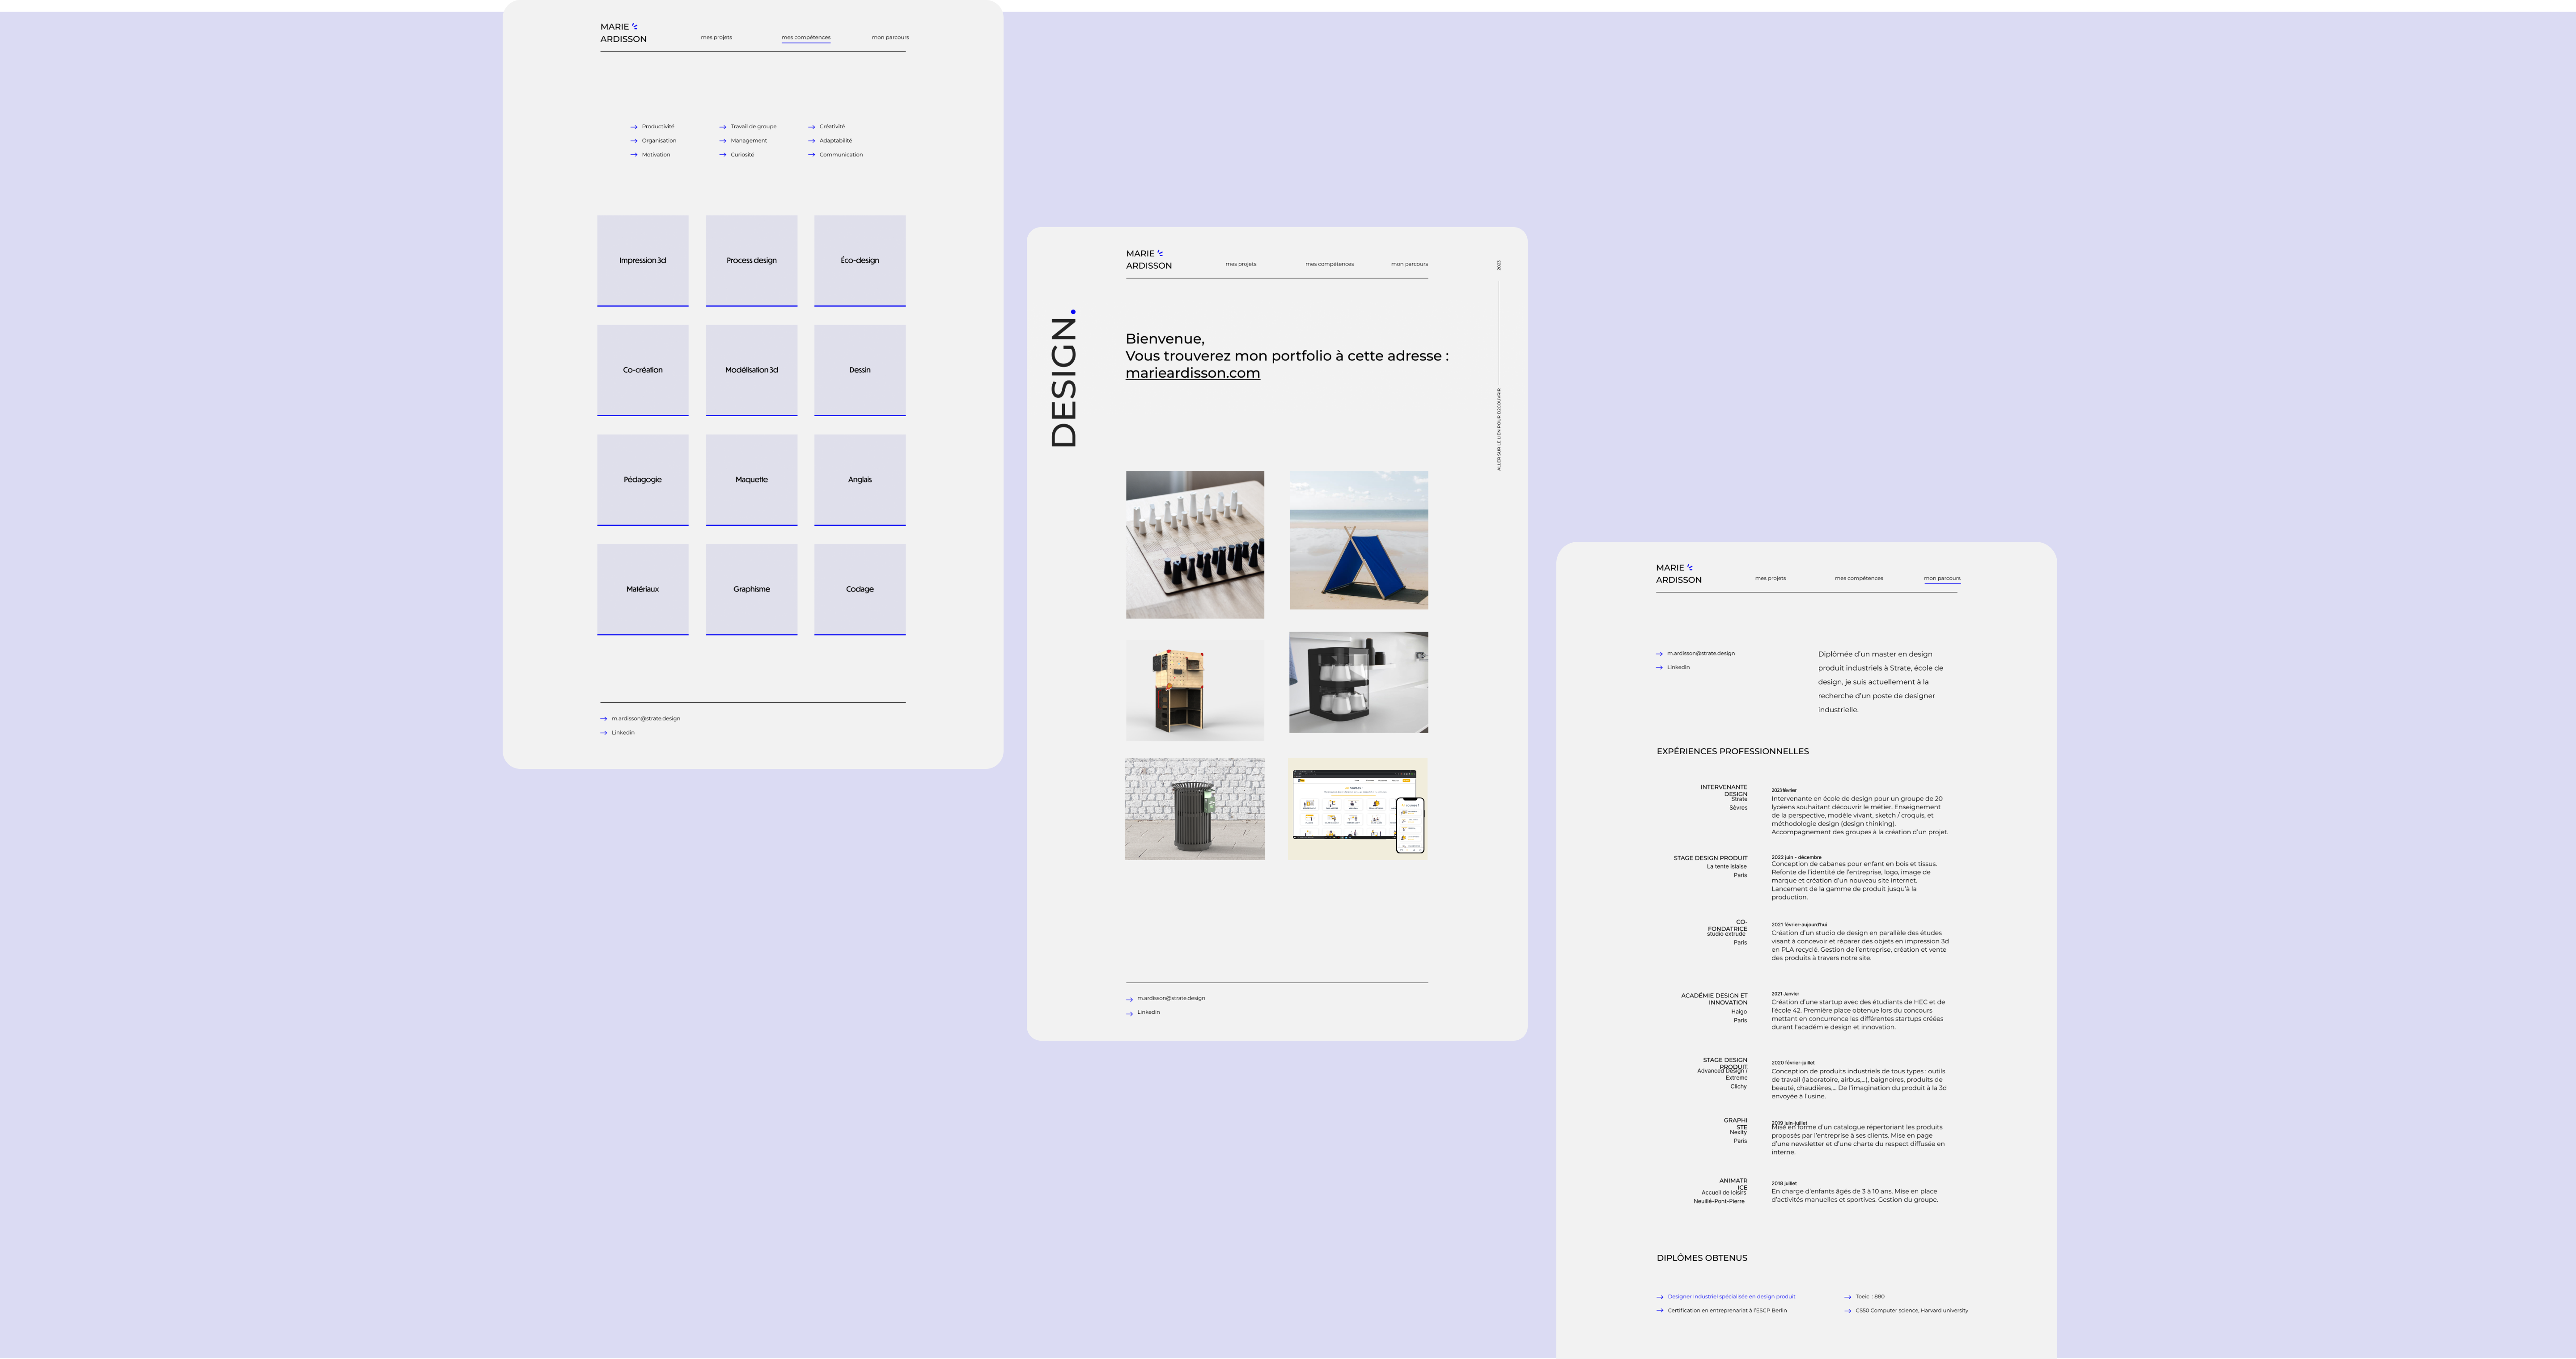Go to 'mon parcours' from the skills-tiles page

tap(890, 38)
